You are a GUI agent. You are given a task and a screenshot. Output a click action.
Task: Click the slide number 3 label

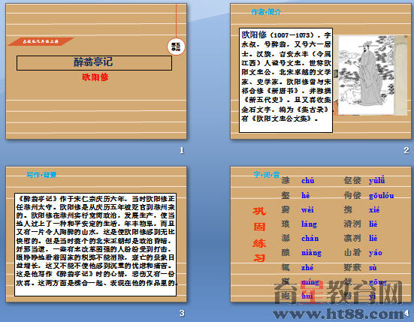tap(182, 313)
